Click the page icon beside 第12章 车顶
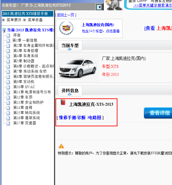The height and width of the screenshot is (185, 172). pos(8,97)
